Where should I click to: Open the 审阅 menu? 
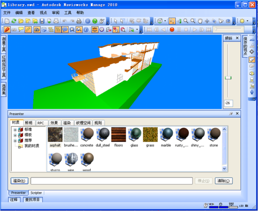[x=56, y=13]
